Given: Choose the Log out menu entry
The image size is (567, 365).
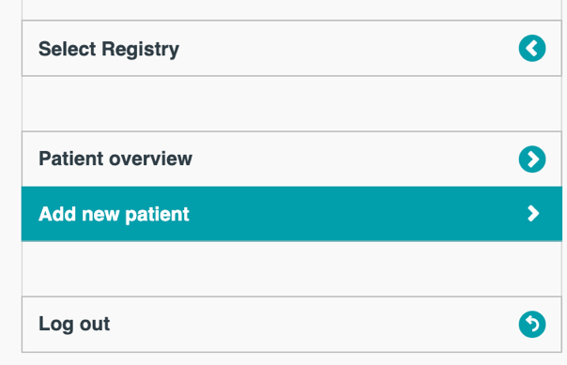Looking at the screenshot, I should click(292, 324).
